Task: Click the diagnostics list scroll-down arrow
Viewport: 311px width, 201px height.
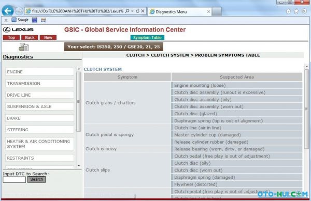Action: (x=79, y=166)
